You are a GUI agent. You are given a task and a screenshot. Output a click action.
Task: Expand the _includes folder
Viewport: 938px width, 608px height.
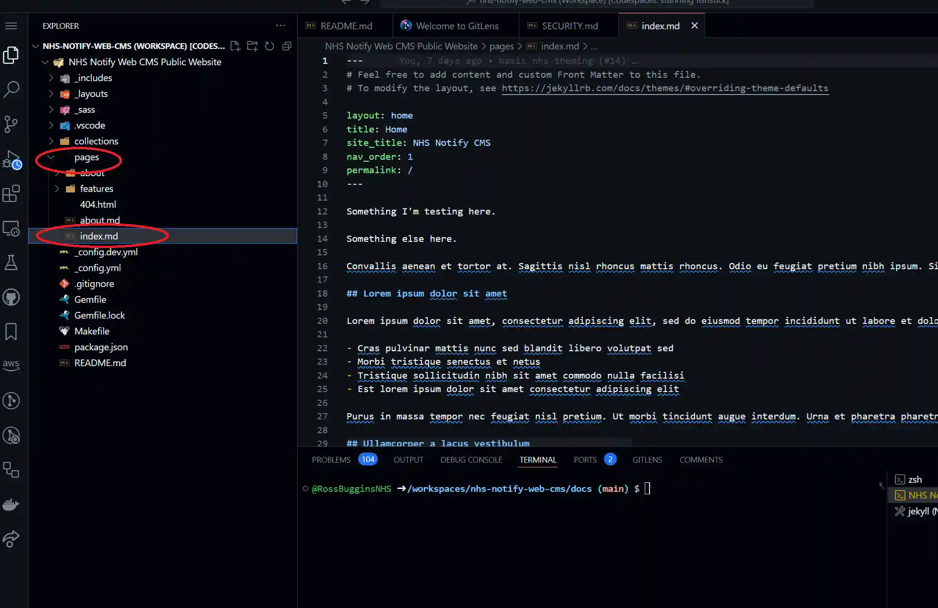tap(94, 78)
